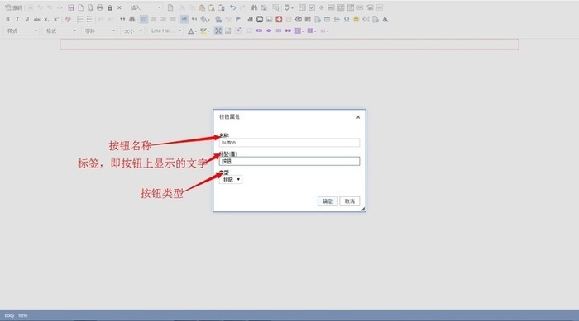The image size is (579, 321).
Task: Click the Print icon
Action: click(100, 7)
